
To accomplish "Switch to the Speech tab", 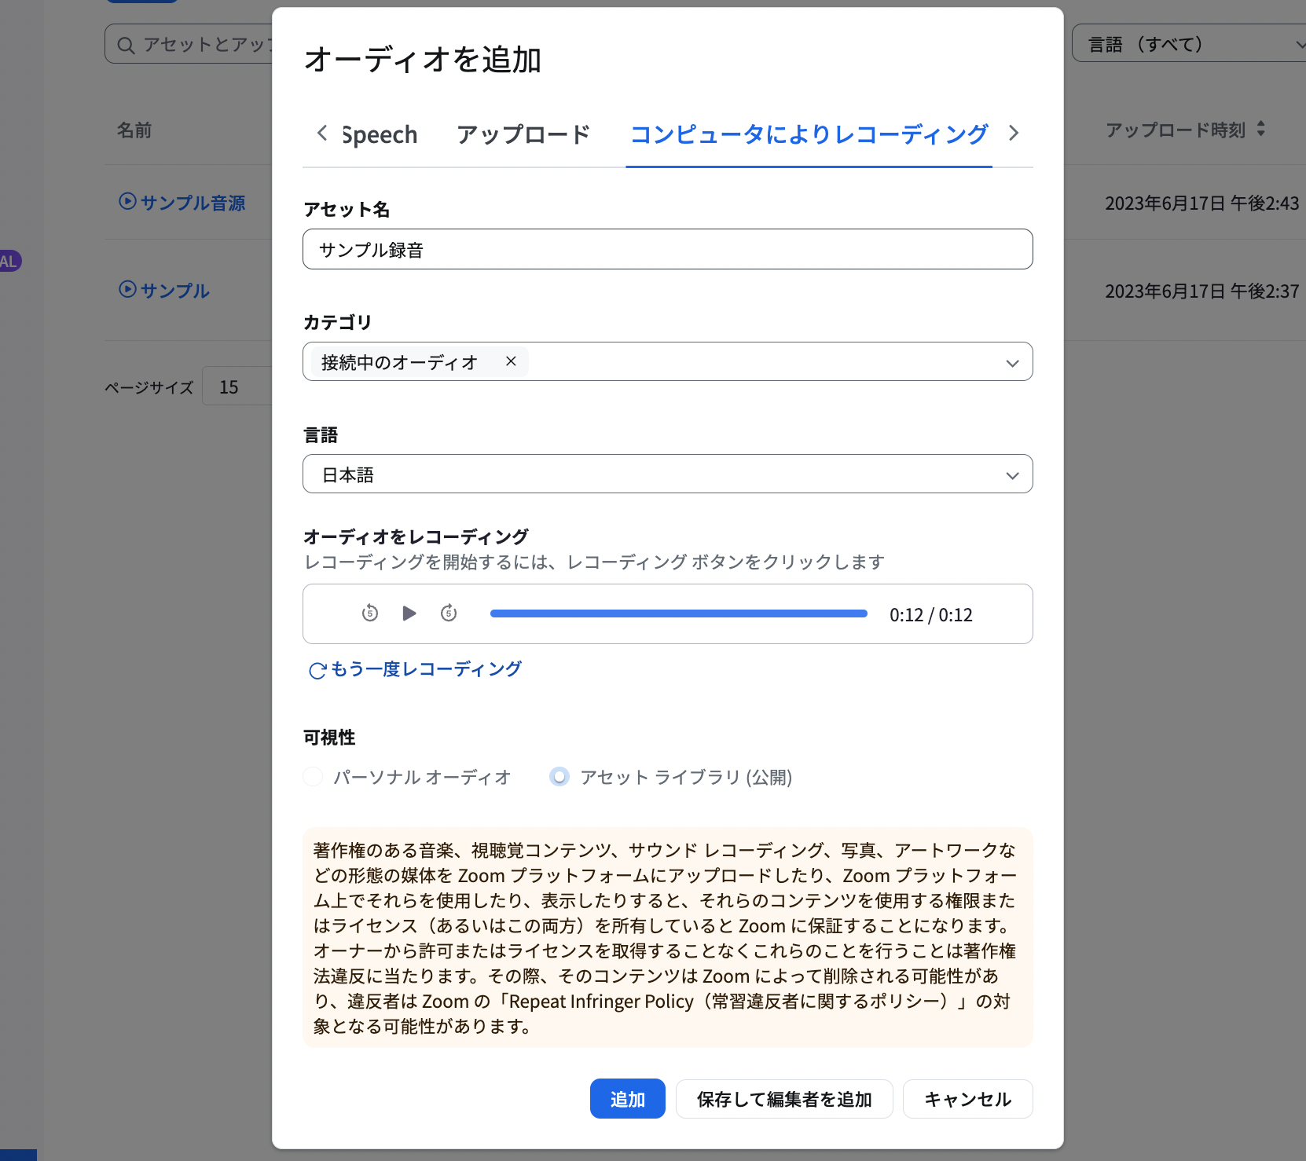I will (x=380, y=134).
